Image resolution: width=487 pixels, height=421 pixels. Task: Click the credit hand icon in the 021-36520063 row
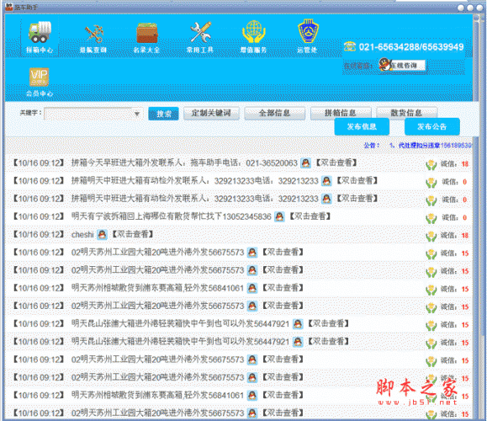[x=431, y=164]
